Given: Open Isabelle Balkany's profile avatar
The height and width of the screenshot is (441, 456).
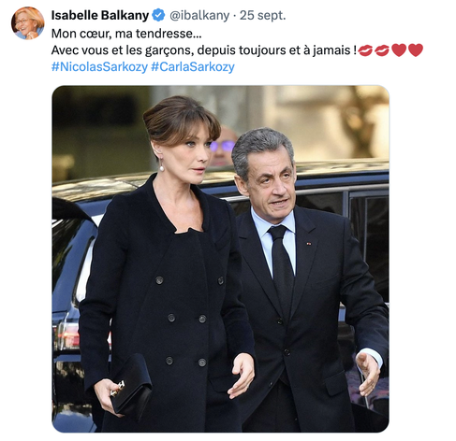Looking at the screenshot, I should [x=28, y=23].
